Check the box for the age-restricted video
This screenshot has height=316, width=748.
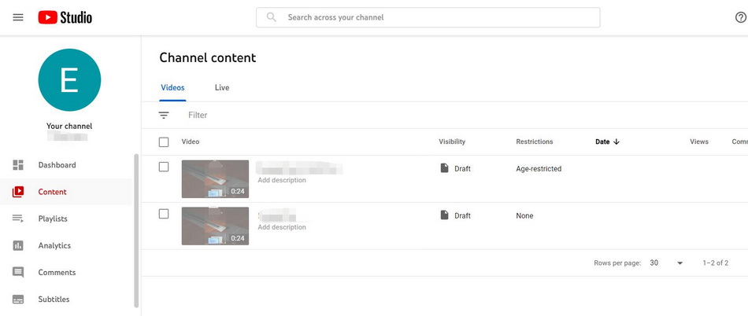164,167
